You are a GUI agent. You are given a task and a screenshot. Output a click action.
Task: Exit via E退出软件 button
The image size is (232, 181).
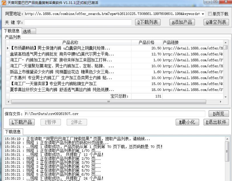coord(216,122)
